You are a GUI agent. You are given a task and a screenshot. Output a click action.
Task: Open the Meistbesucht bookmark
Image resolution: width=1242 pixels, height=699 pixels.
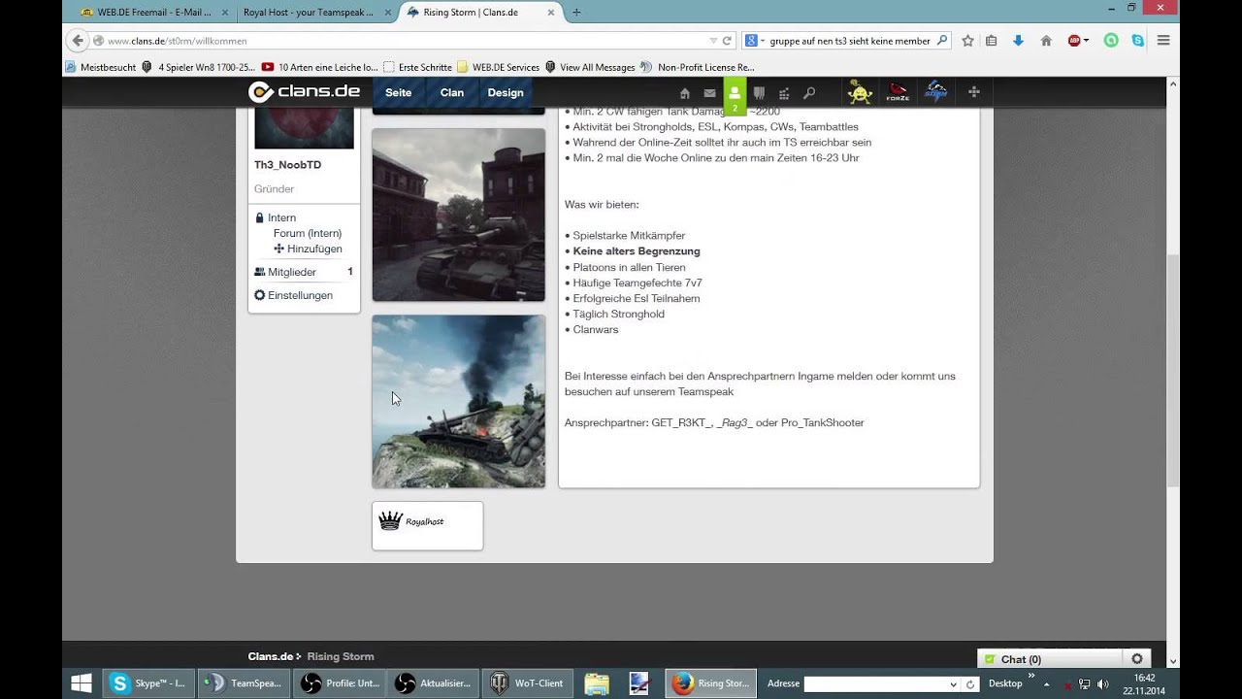[x=101, y=67]
